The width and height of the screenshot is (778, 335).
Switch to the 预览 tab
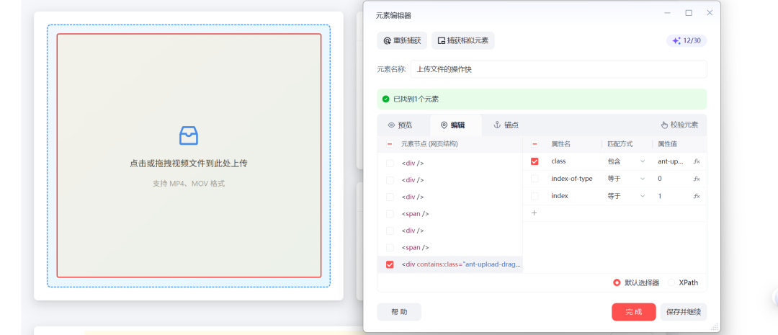(x=400, y=125)
